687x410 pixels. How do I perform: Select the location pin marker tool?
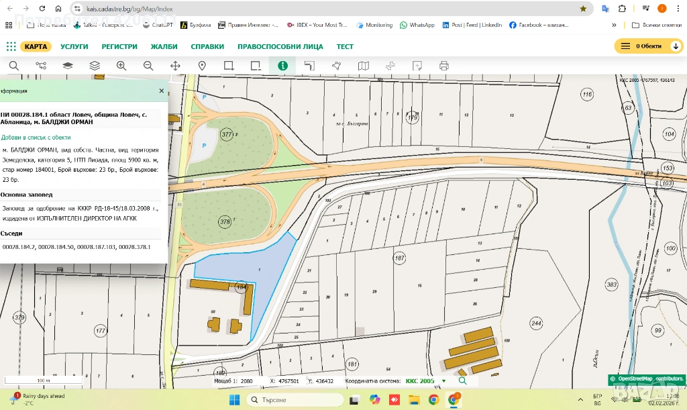point(202,66)
